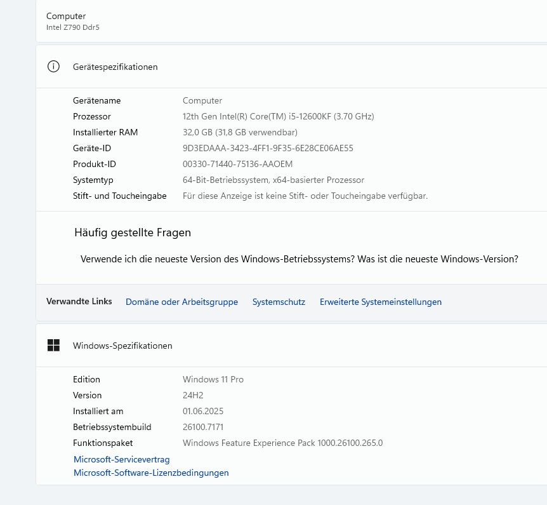Click the Intel Z790 Ddr5 subtitle

tap(72, 27)
